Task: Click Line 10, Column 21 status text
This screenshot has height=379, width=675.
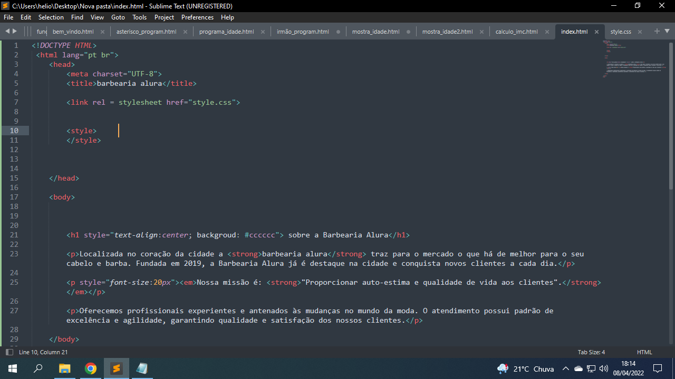Action: pyautogui.click(x=43, y=352)
